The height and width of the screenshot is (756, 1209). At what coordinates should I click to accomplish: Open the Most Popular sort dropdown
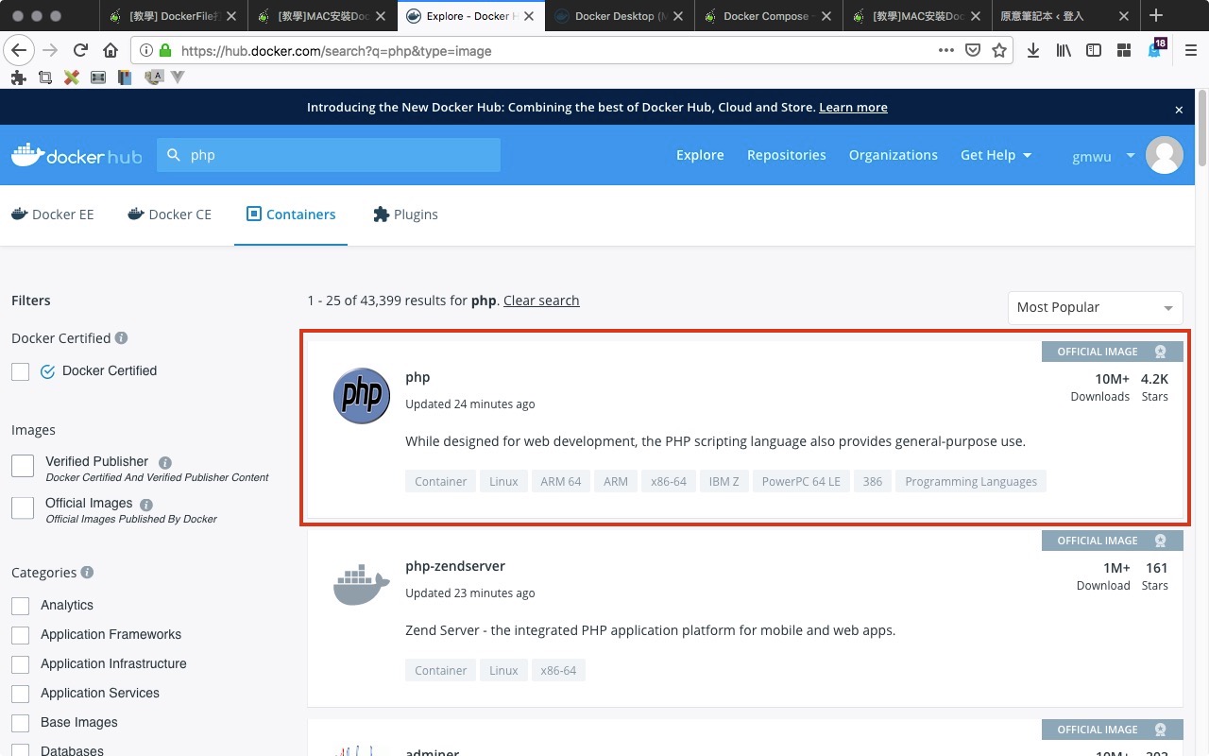tap(1095, 307)
